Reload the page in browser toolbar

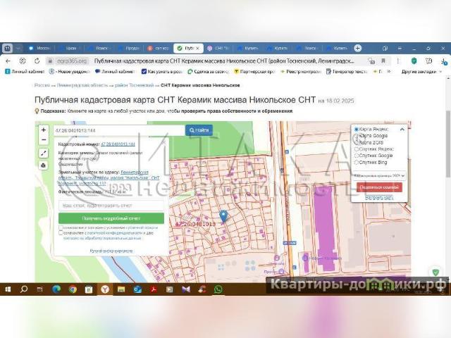point(37,61)
